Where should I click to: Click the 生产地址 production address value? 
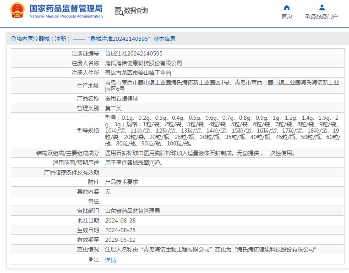point(222,86)
